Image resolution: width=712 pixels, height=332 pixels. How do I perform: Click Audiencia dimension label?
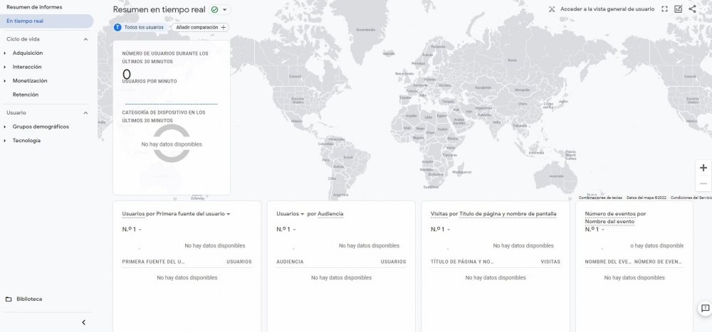tap(330, 213)
